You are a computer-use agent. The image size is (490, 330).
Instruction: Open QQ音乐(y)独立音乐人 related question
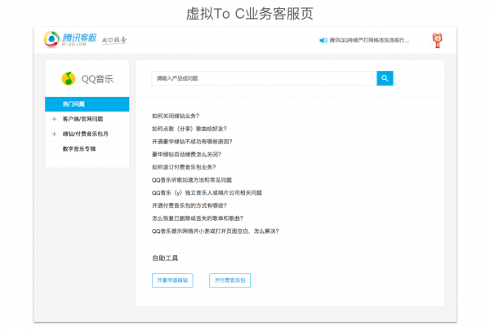pyautogui.click(x=207, y=193)
